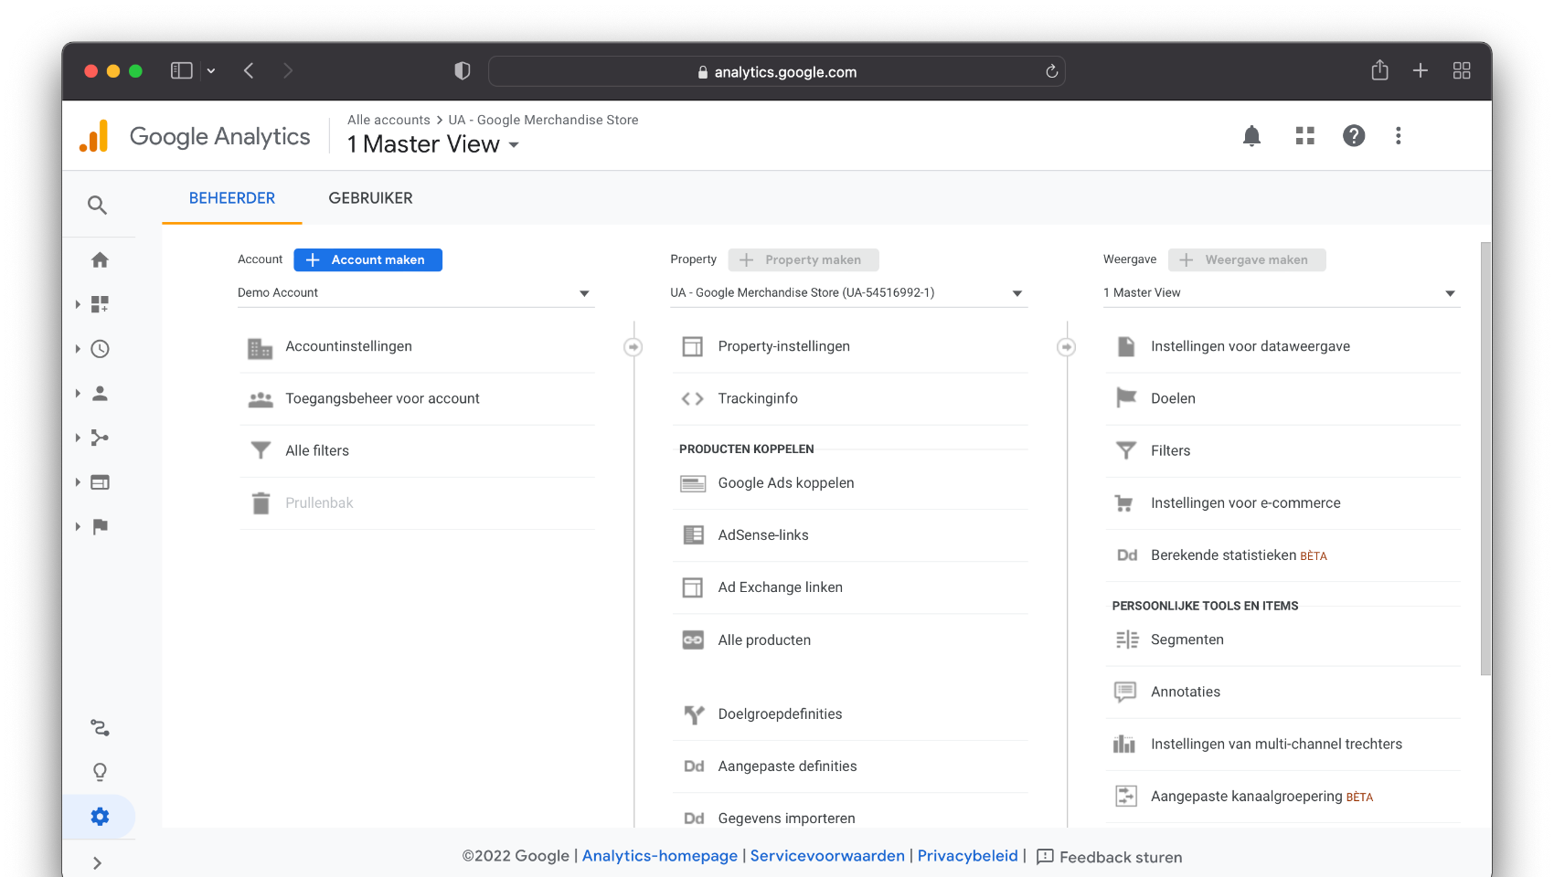Expand the Acquisition sidebar section arrow
1554x877 pixels.
78,438
